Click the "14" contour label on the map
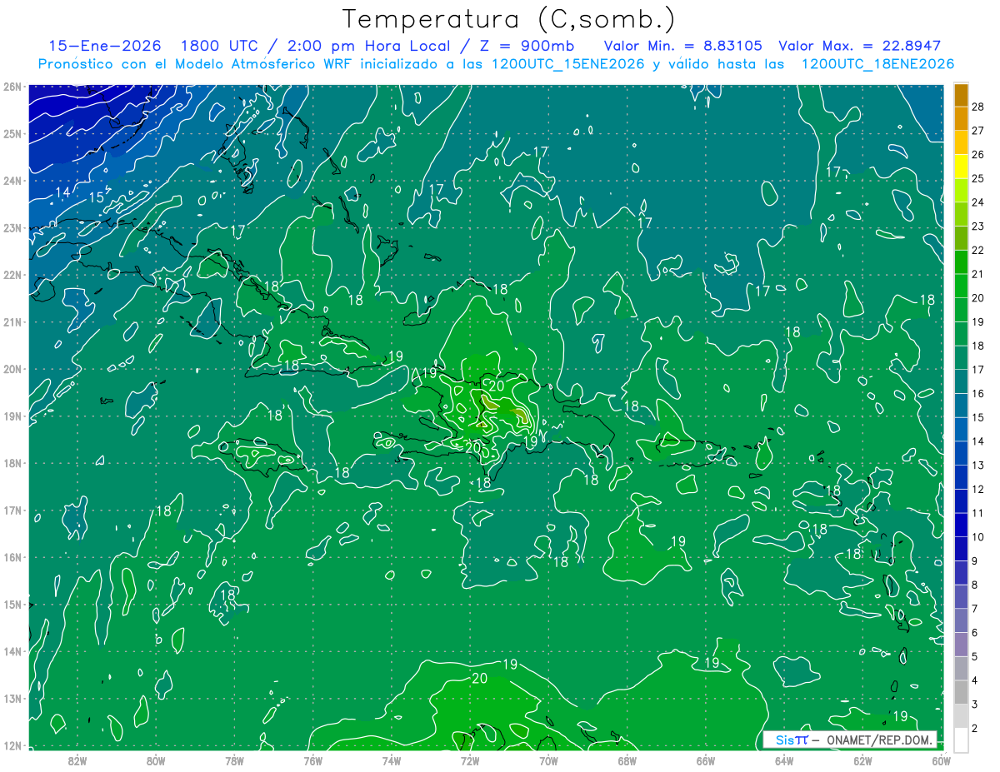 [63, 193]
